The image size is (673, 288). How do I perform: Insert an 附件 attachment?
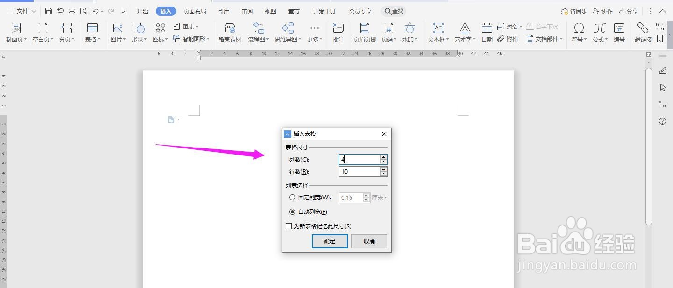pos(508,39)
